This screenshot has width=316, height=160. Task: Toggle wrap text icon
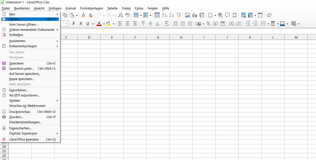click(167, 24)
